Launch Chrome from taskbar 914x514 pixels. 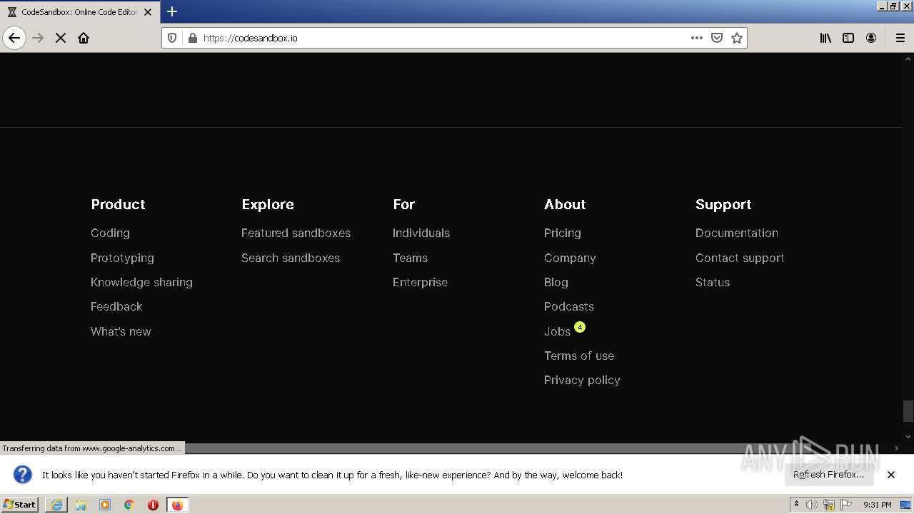[129, 505]
